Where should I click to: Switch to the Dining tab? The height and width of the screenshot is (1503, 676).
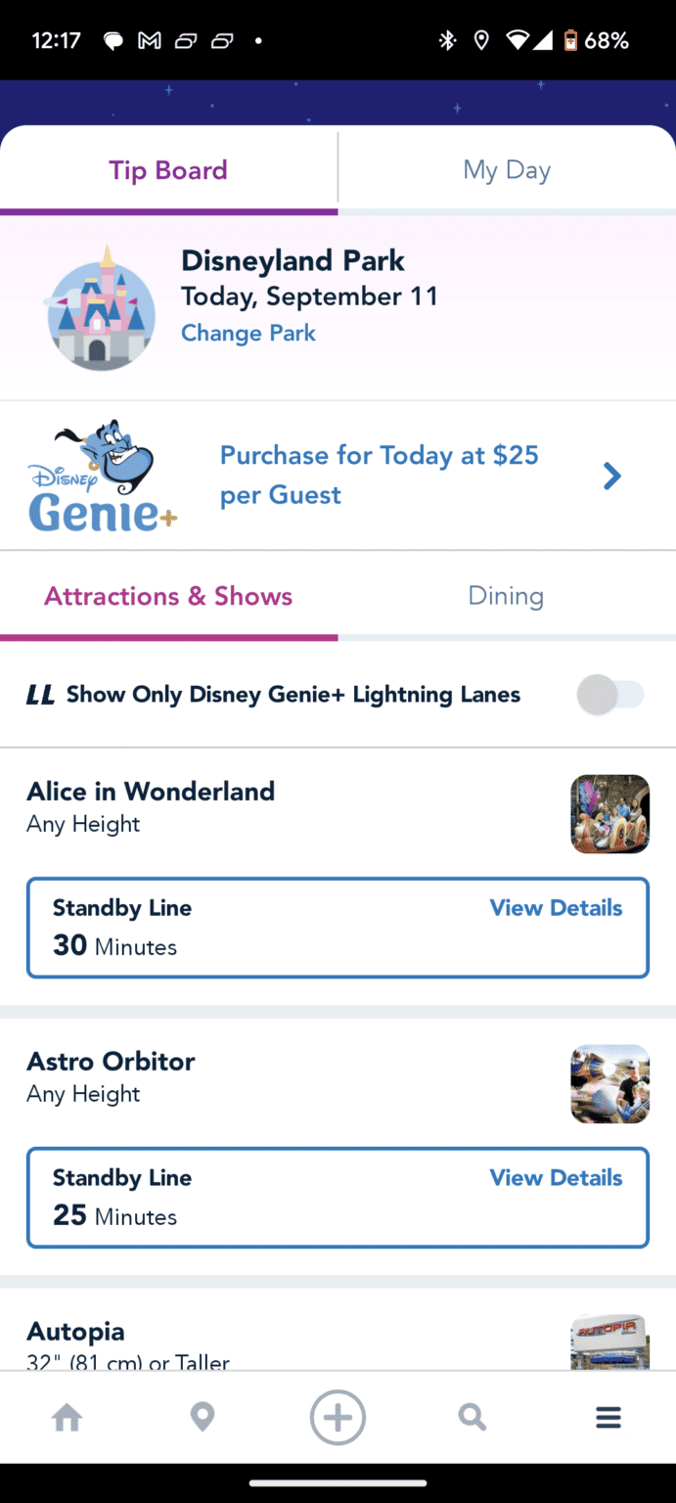click(x=506, y=596)
